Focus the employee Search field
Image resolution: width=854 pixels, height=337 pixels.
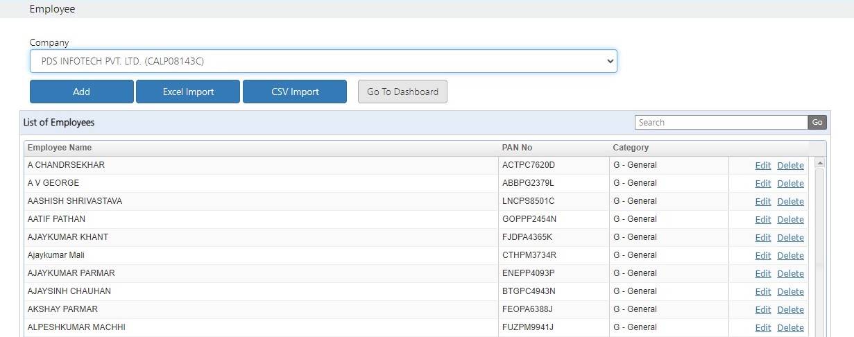721,122
